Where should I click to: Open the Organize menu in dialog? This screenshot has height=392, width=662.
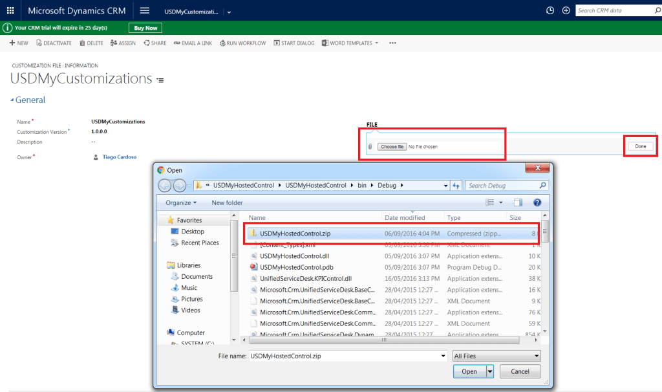tap(178, 202)
